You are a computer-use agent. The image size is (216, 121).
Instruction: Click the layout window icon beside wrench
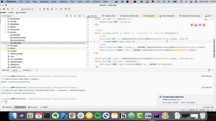(66, 9)
